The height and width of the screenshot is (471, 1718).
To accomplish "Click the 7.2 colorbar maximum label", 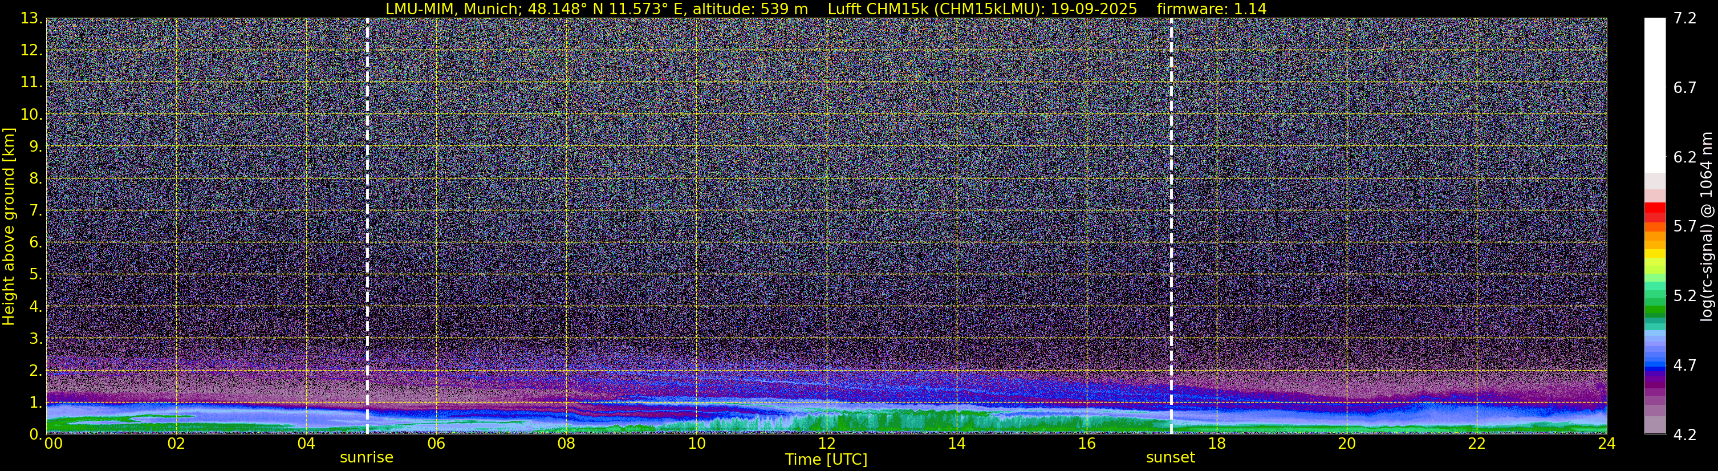I will (x=1685, y=18).
